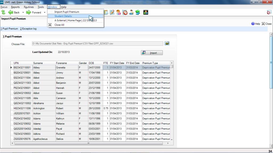This screenshot has height=153, width=273.
Task: Go back using the Back arrow button
Action: point(14,12)
